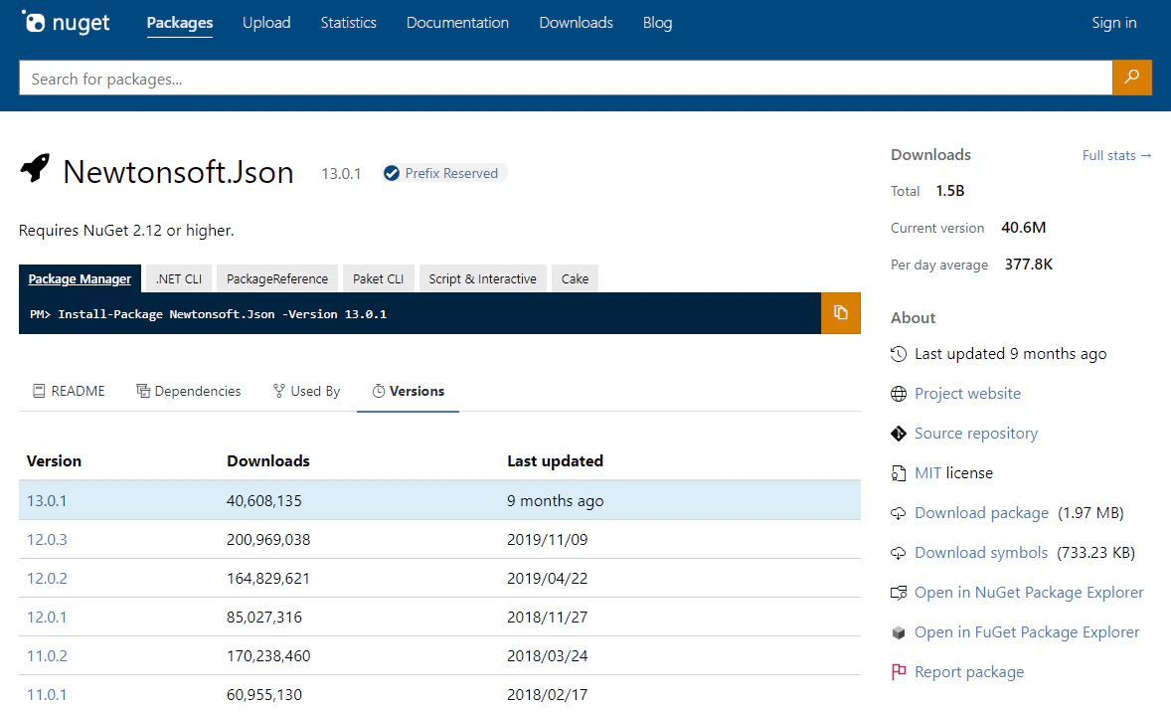Click the 2019/04/22 date cell
Viewport: 1171px width, 712px height.
click(548, 579)
